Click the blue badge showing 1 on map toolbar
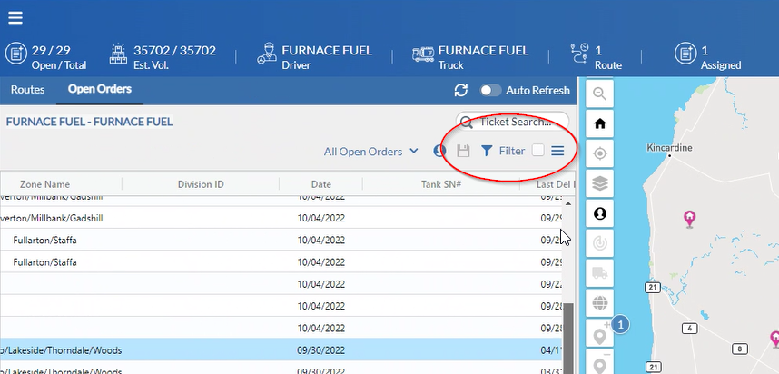 (620, 325)
